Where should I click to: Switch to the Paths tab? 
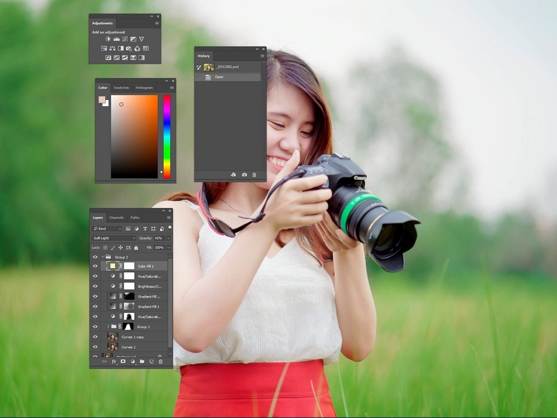[x=135, y=218]
